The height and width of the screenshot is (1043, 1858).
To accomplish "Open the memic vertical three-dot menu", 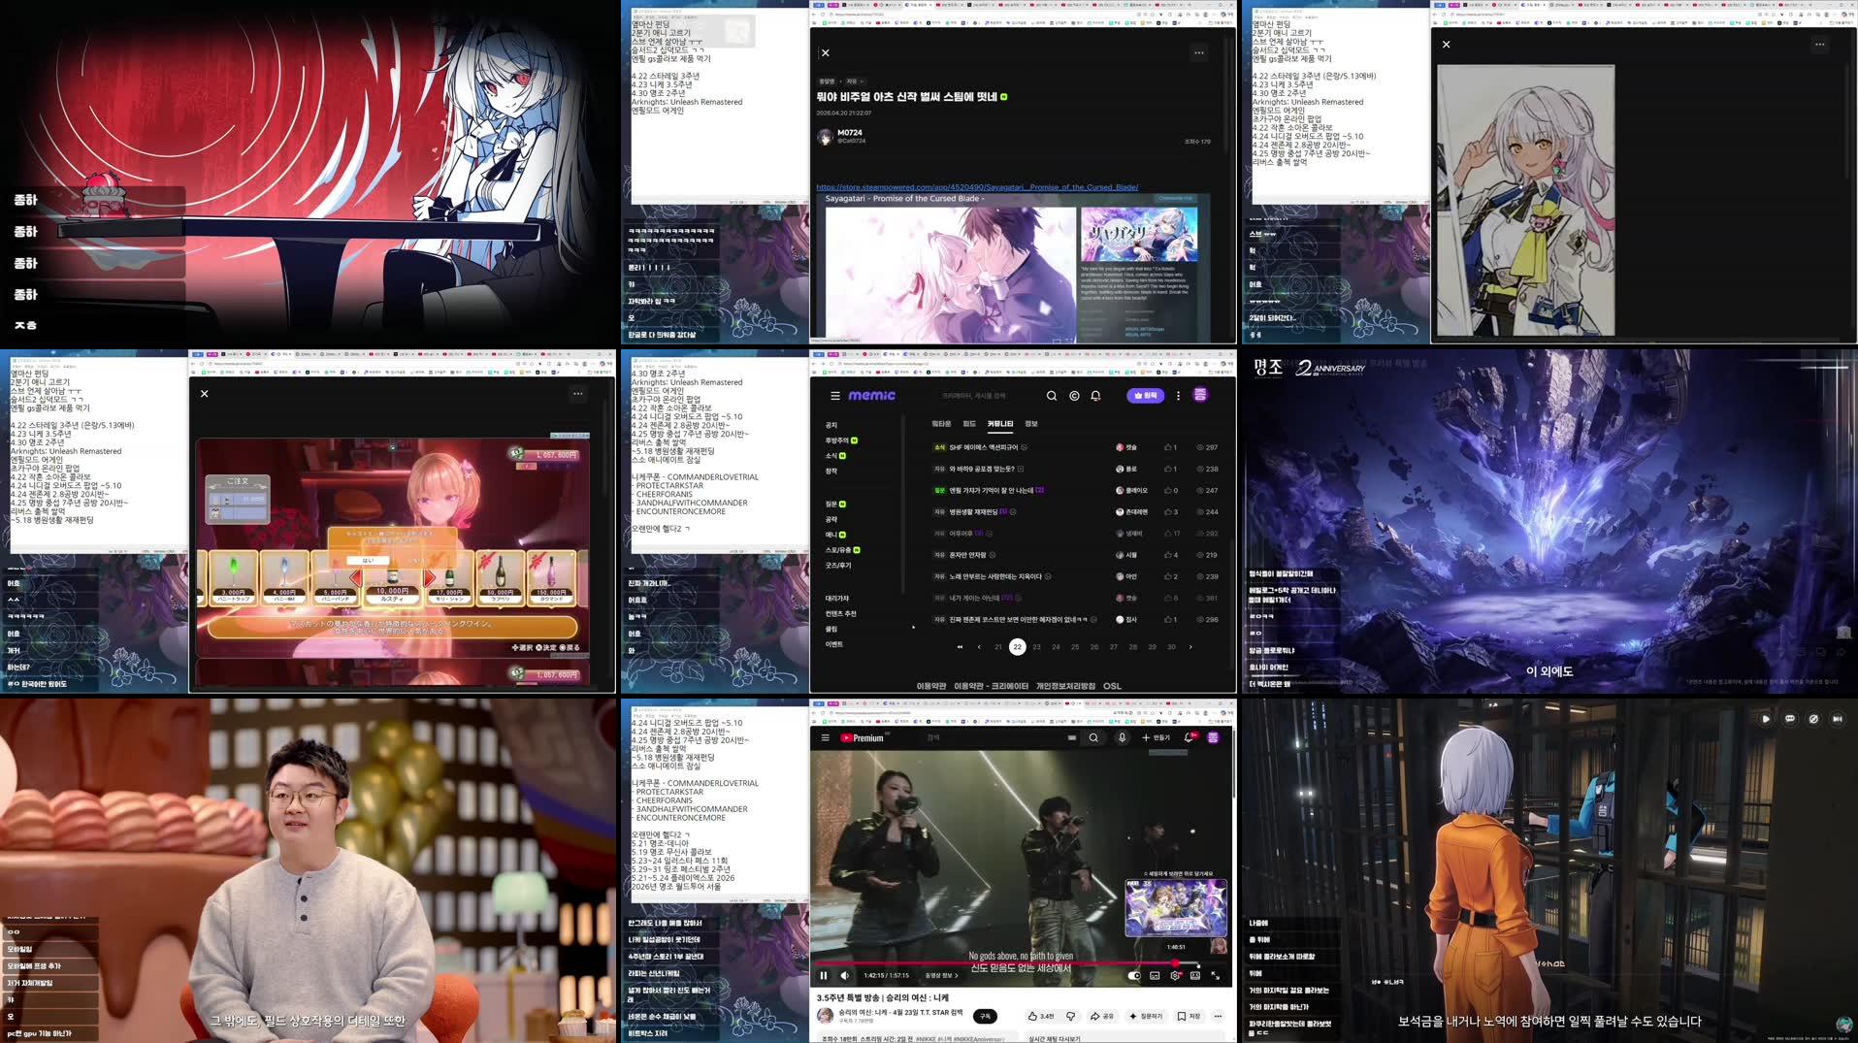I will [1178, 396].
